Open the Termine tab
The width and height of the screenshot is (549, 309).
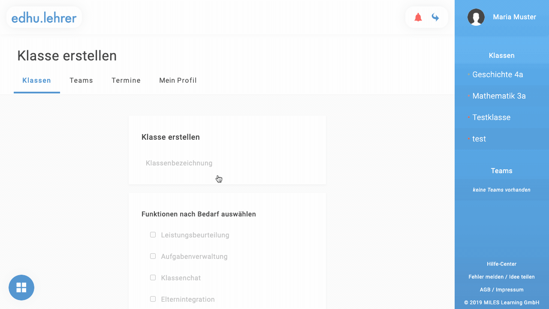pyautogui.click(x=126, y=81)
